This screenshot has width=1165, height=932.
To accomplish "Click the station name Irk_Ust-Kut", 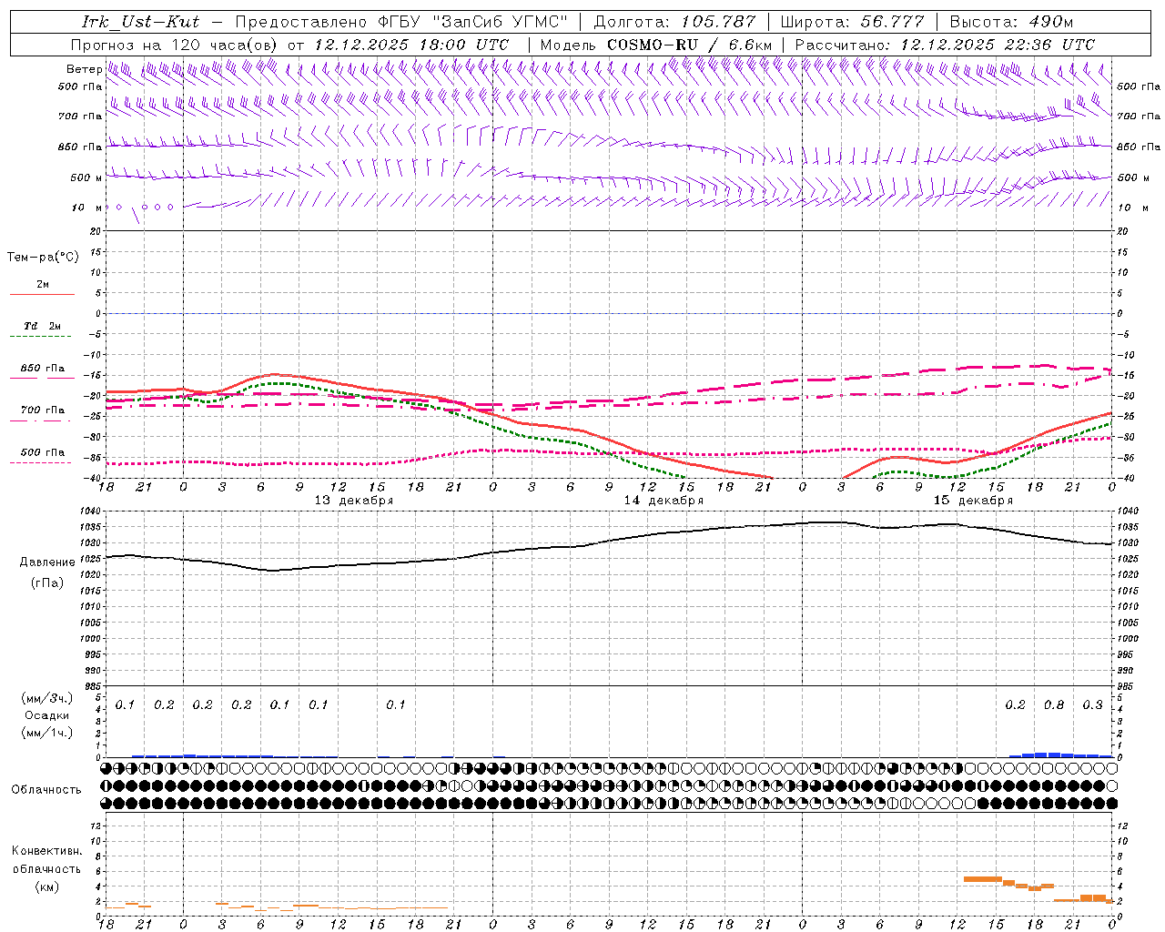I will click(141, 22).
